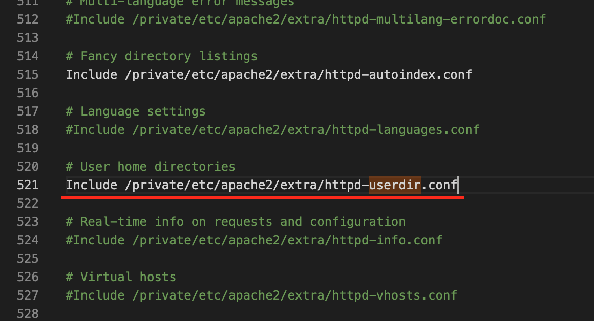Click line number 521 in gutter
Image resolution: width=594 pixels, height=321 pixels.
coord(28,185)
